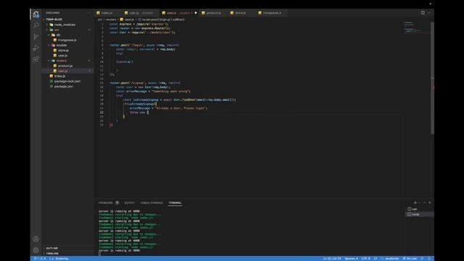The height and width of the screenshot is (261, 464).
Task: Open editor More Actions ellipsis
Action: tap(429, 13)
